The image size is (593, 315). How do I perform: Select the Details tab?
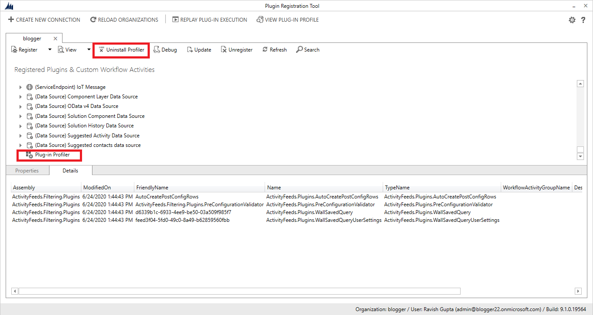click(70, 170)
